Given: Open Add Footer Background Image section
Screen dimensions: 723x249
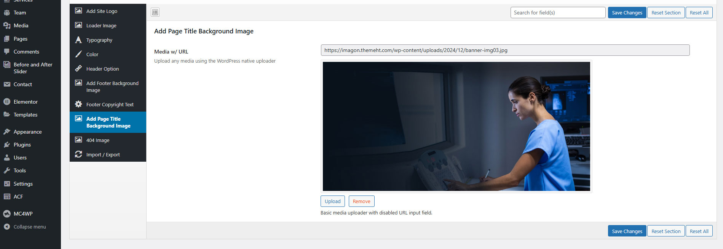Looking at the screenshot, I should (x=108, y=87).
